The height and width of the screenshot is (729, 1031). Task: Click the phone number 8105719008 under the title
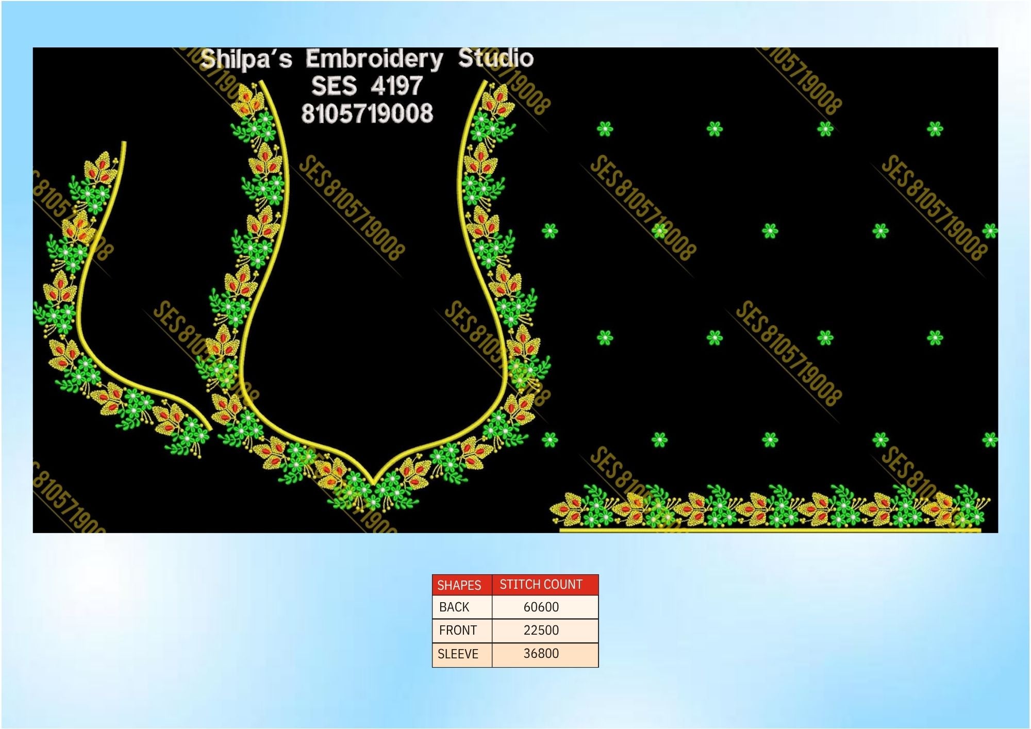(x=367, y=113)
